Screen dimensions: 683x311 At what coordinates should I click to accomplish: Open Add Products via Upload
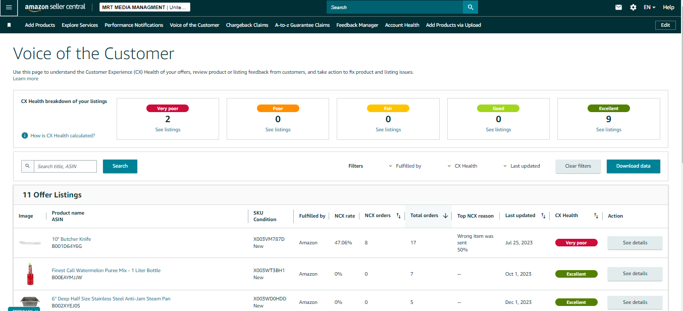[x=453, y=25]
